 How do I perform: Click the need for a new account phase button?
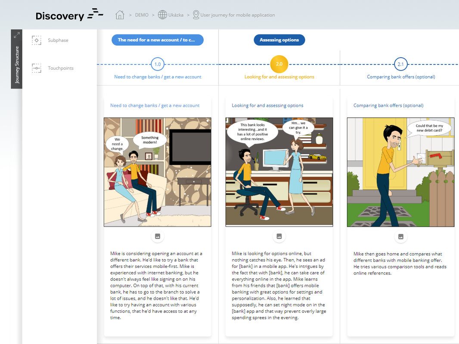coord(157,40)
